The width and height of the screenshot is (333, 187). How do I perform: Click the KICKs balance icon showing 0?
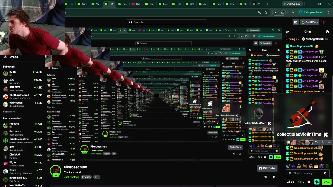pyautogui.click(x=301, y=182)
